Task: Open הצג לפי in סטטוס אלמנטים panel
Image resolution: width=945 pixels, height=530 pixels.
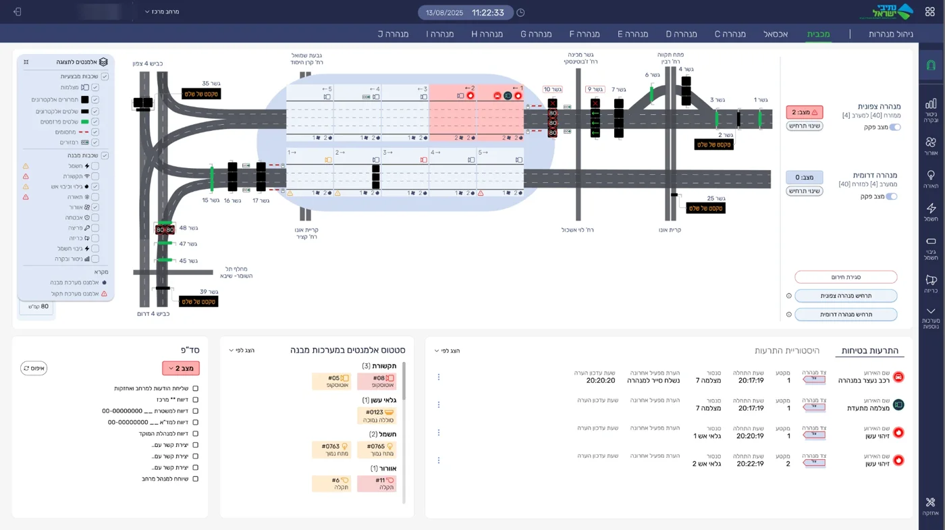Action: (240, 351)
